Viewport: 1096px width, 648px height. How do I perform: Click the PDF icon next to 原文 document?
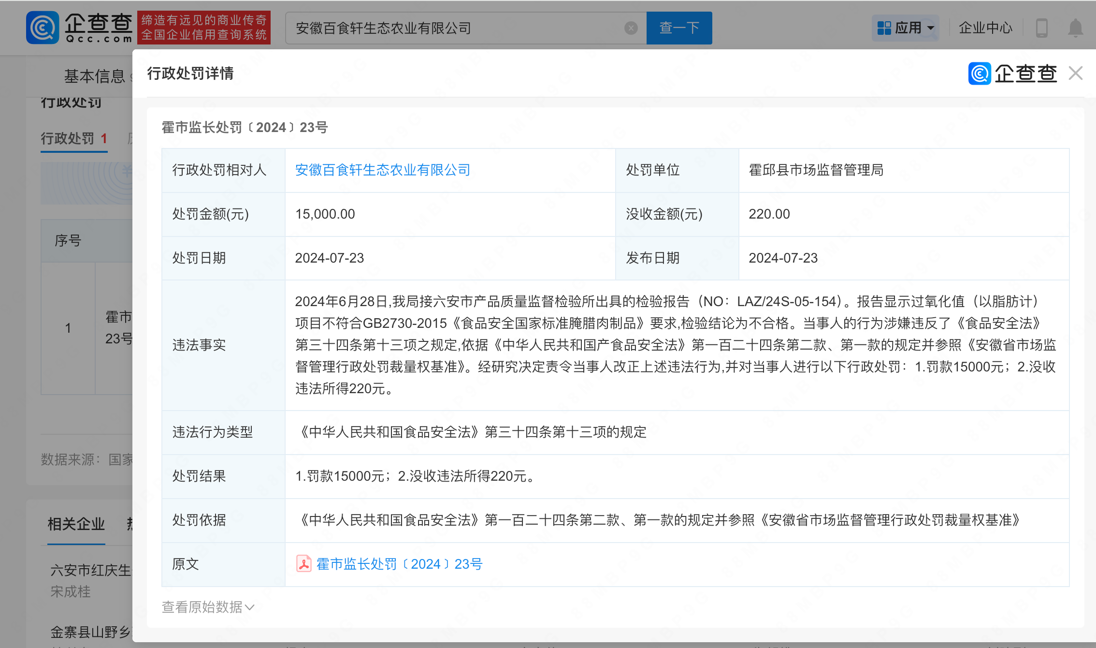[303, 564]
